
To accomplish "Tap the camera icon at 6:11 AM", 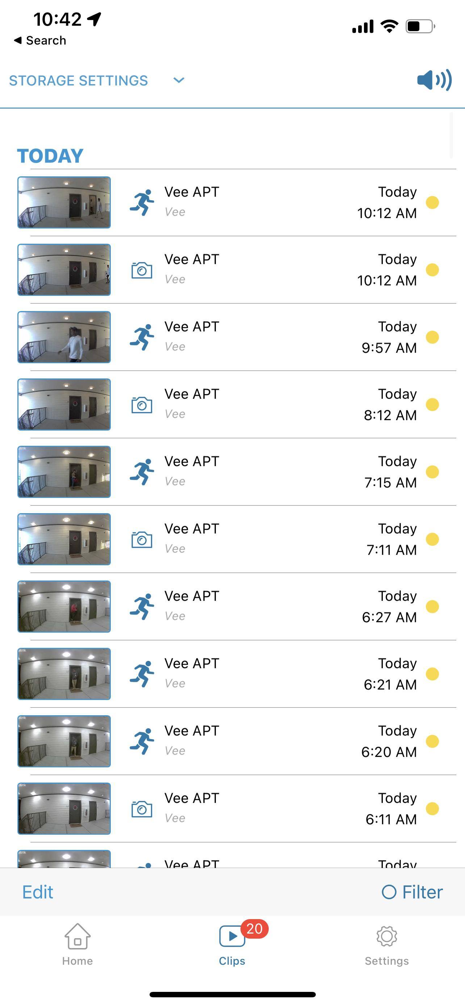I will [142, 809].
